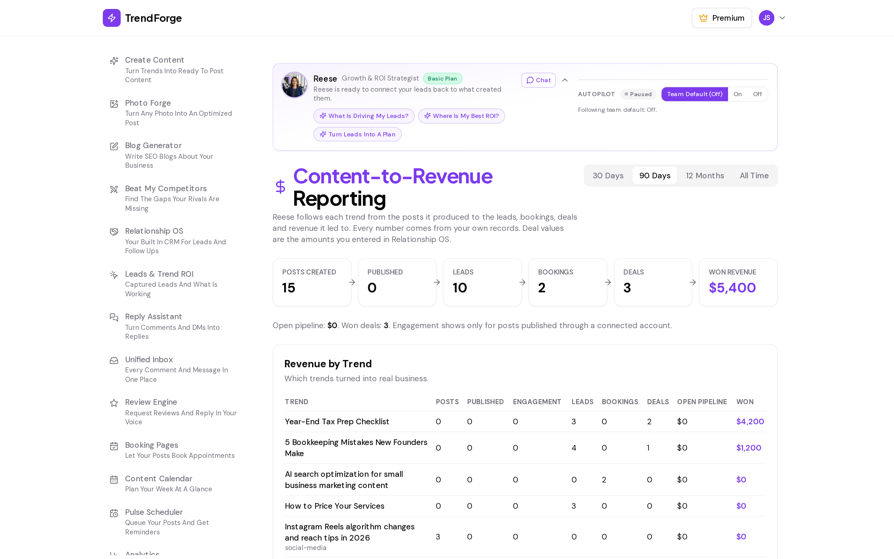Click the TrendForge lightning logo icon
This screenshot has height=559, width=894.
[x=111, y=18]
